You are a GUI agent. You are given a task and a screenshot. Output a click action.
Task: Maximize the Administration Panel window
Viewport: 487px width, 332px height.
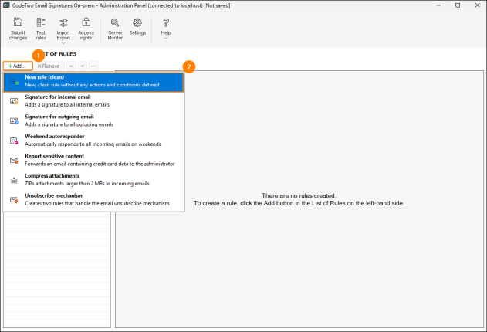point(458,5)
